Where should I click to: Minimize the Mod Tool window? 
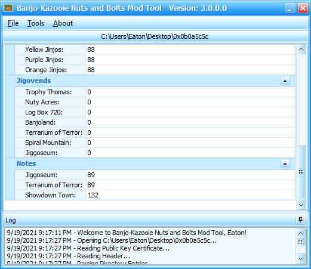click(x=290, y=8)
